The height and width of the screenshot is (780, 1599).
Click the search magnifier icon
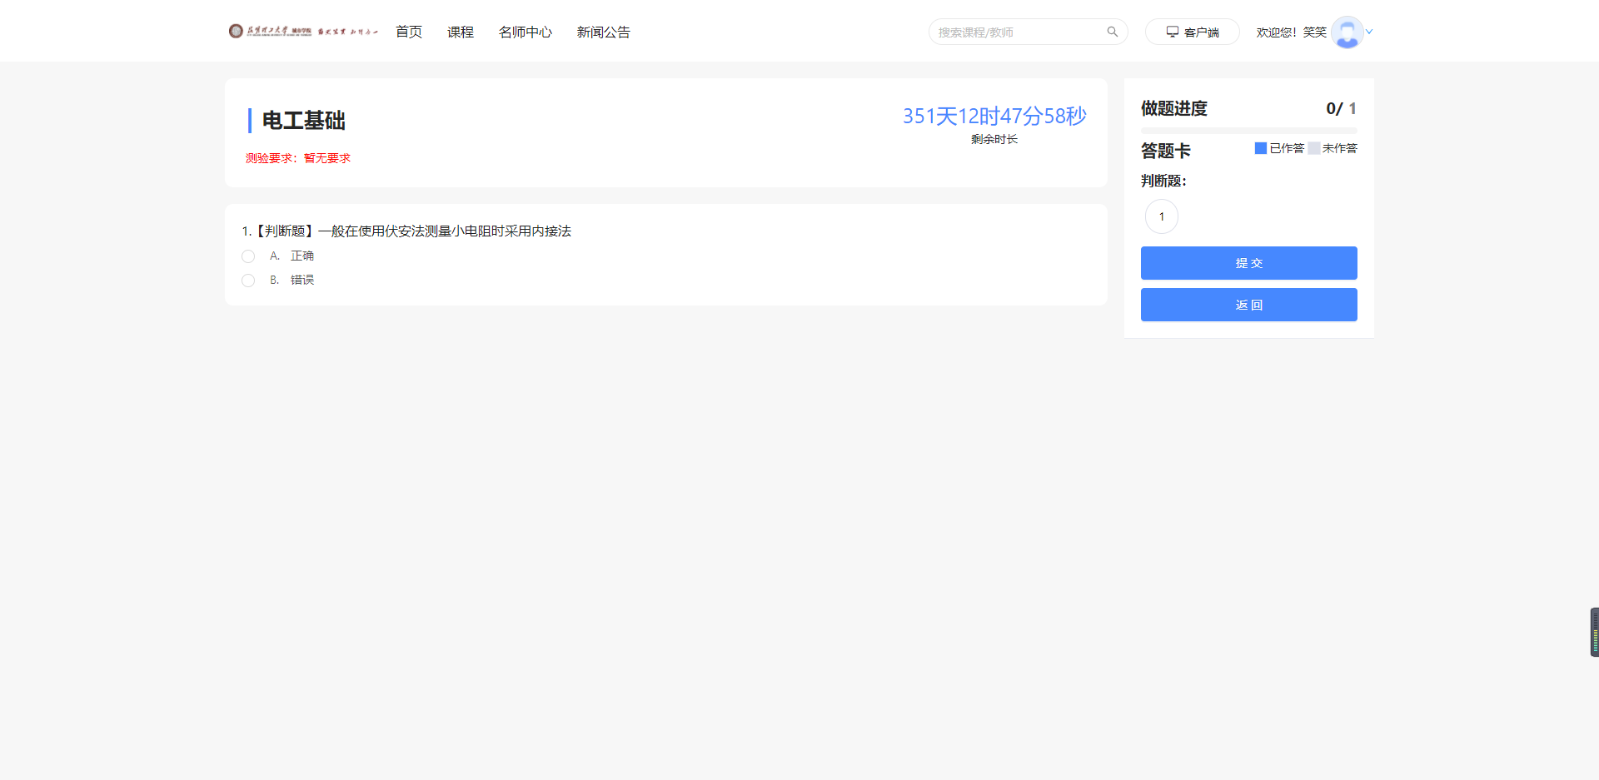[1113, 31]
